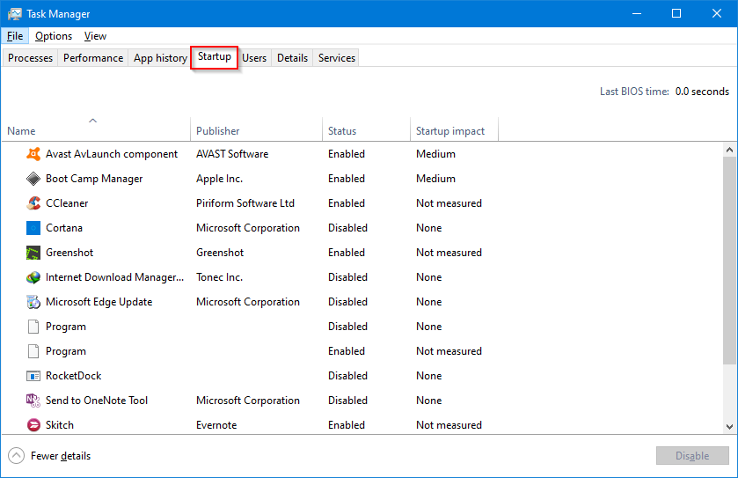Select the RocketDock entry name

click(x=73, y=376)
